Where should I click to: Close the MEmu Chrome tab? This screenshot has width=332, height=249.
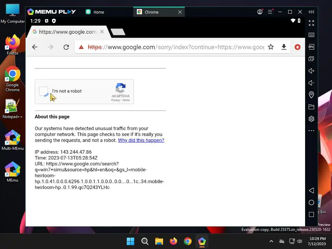(180, 12)
